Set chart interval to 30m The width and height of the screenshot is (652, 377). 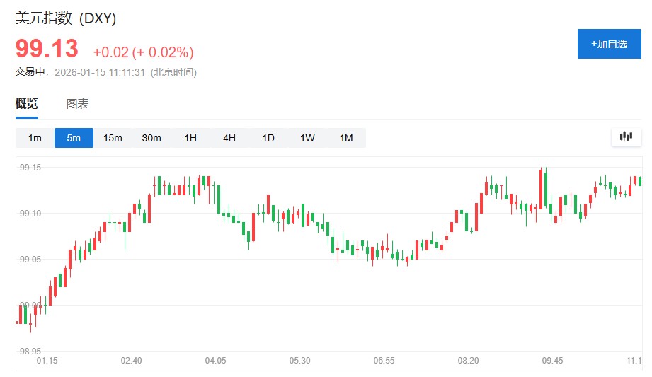tap(151, 138)
